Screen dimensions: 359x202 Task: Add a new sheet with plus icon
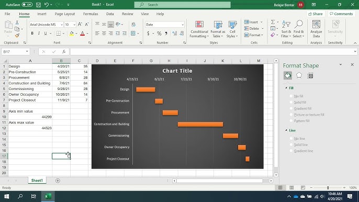click(58, 181)
